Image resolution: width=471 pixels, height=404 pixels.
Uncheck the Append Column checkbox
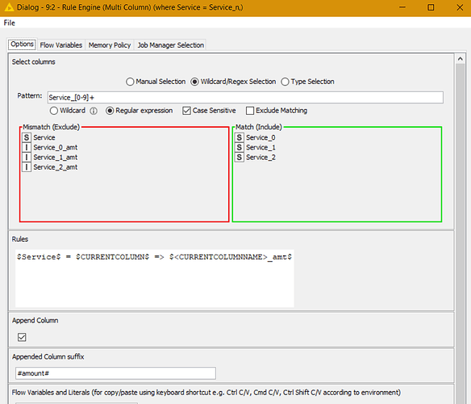[x=22, y=337]
